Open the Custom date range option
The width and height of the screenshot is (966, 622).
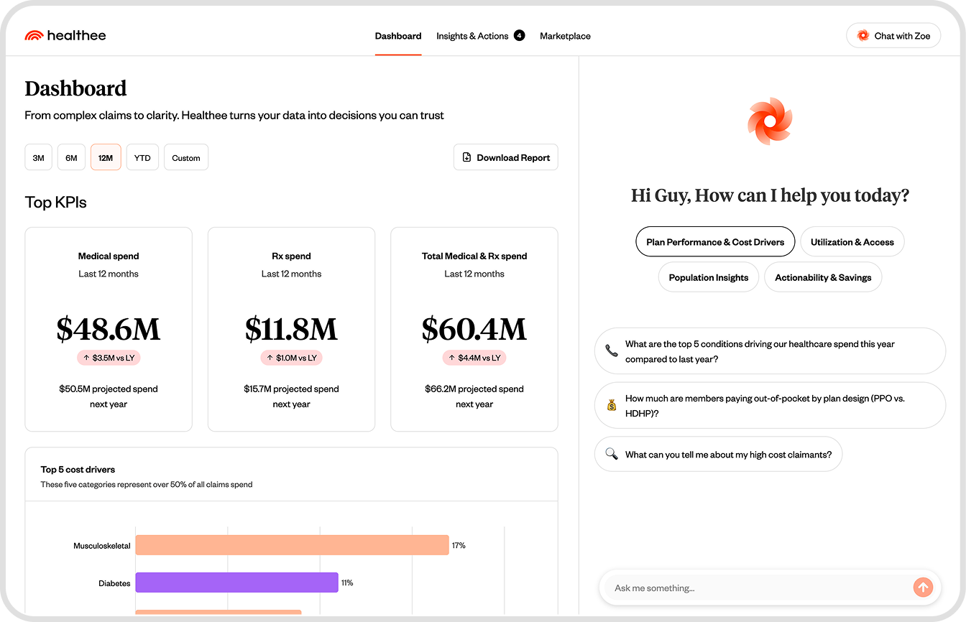click(186, 158)
